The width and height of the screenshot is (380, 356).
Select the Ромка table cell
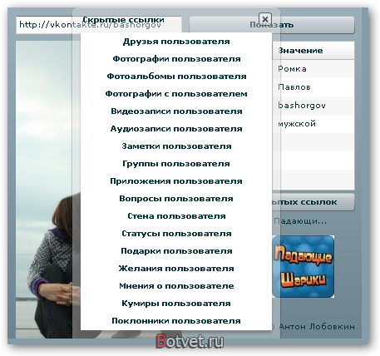coord(313,69)
